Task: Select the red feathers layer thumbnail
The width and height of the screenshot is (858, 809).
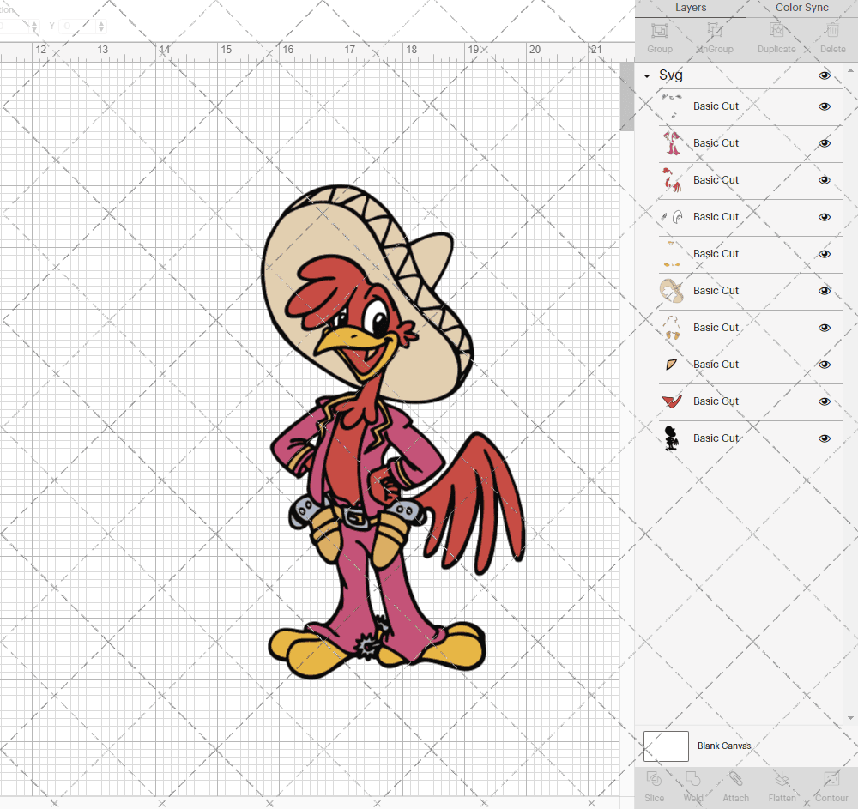Action: [x=672, y=180]
